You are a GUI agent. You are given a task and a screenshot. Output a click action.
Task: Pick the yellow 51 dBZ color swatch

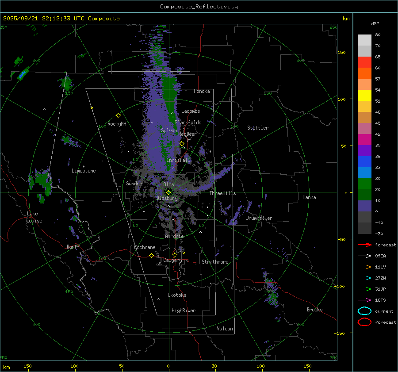tap(364, 95)
